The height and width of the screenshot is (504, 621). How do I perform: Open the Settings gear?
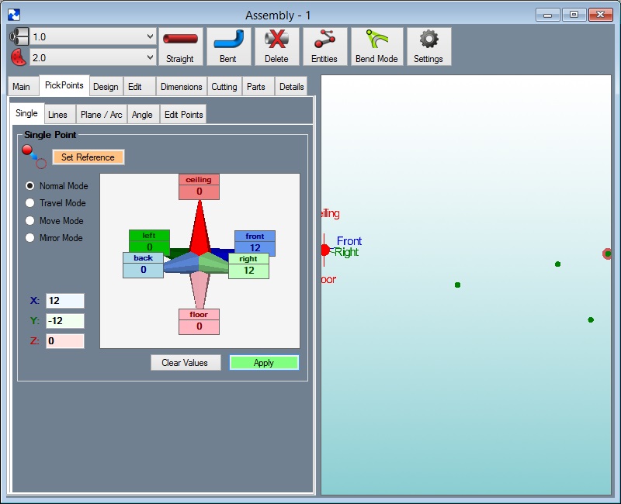428,47
